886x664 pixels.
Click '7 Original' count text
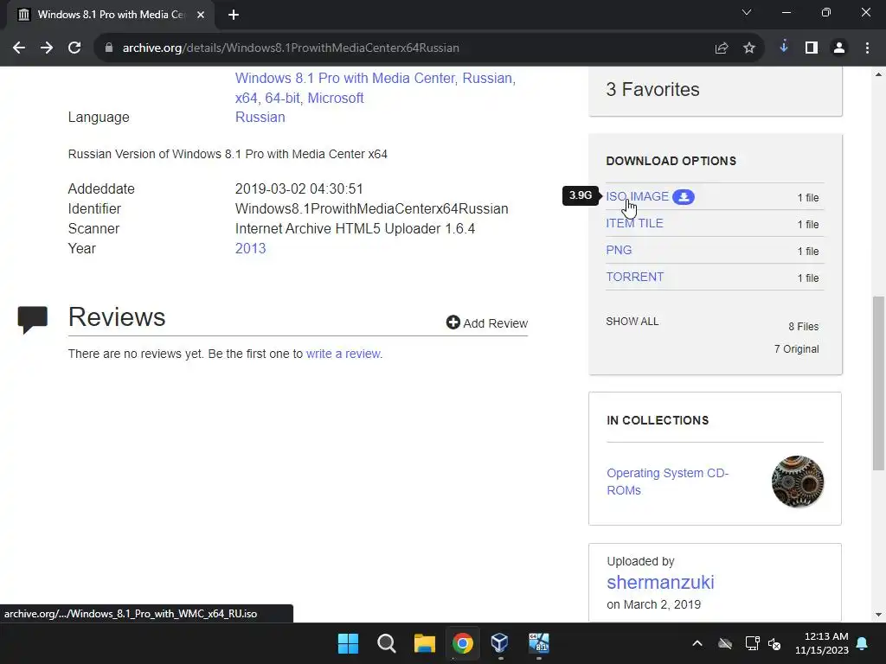click(797, 349)
